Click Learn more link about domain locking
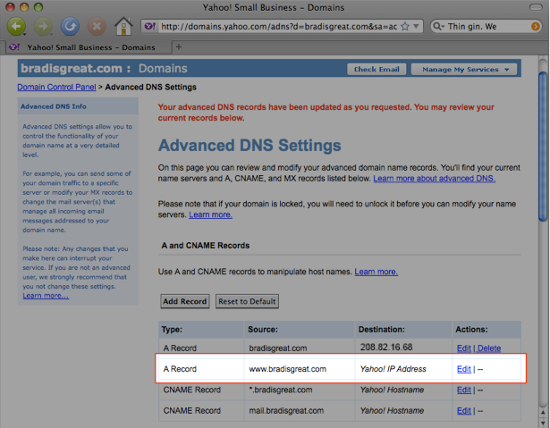The width and height of the screenshot is (550, 428). pos(210,214)
